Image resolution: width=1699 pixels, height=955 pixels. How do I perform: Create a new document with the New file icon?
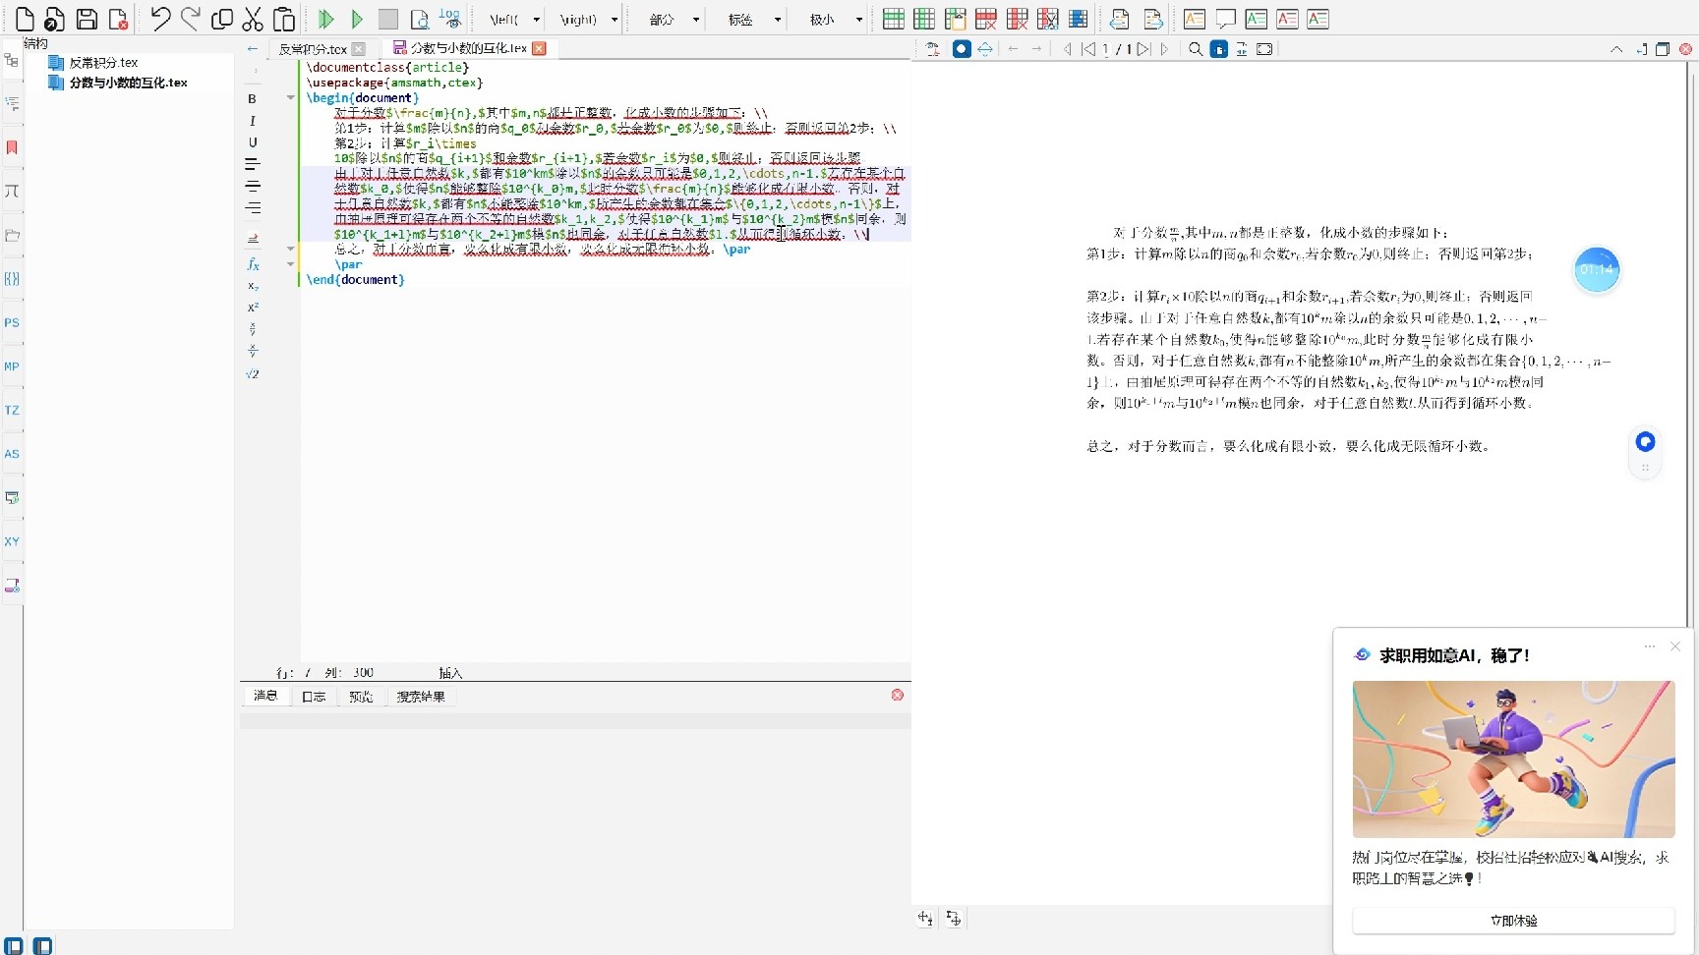(x=26, y=19)
